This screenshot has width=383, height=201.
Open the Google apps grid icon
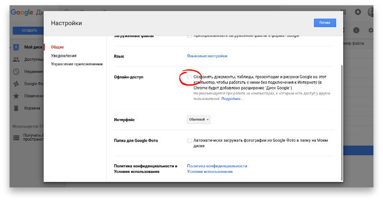tap(343, 12)
